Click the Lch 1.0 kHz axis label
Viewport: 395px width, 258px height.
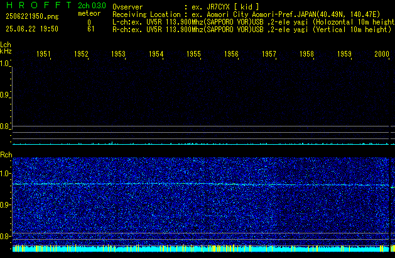tap(4, 64)
